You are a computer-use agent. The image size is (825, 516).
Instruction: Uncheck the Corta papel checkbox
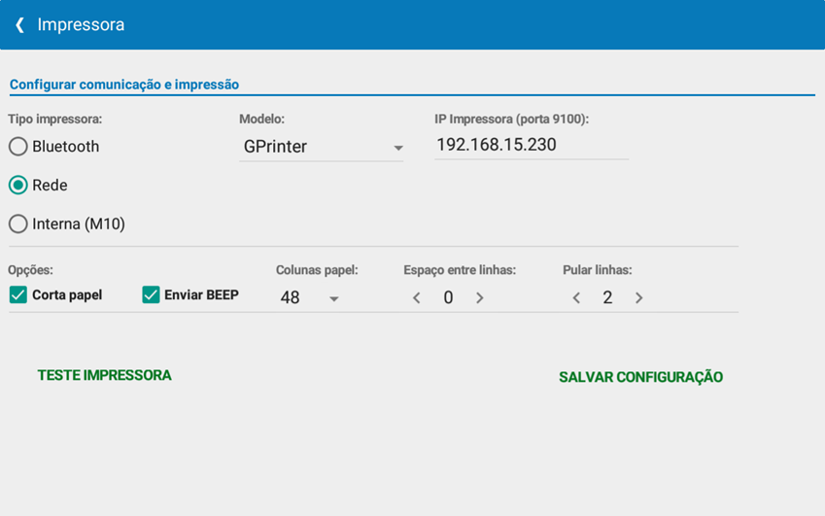[18, 294]
